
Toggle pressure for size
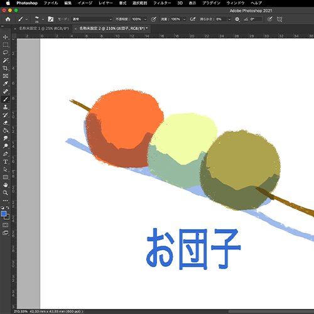(270, 19)
